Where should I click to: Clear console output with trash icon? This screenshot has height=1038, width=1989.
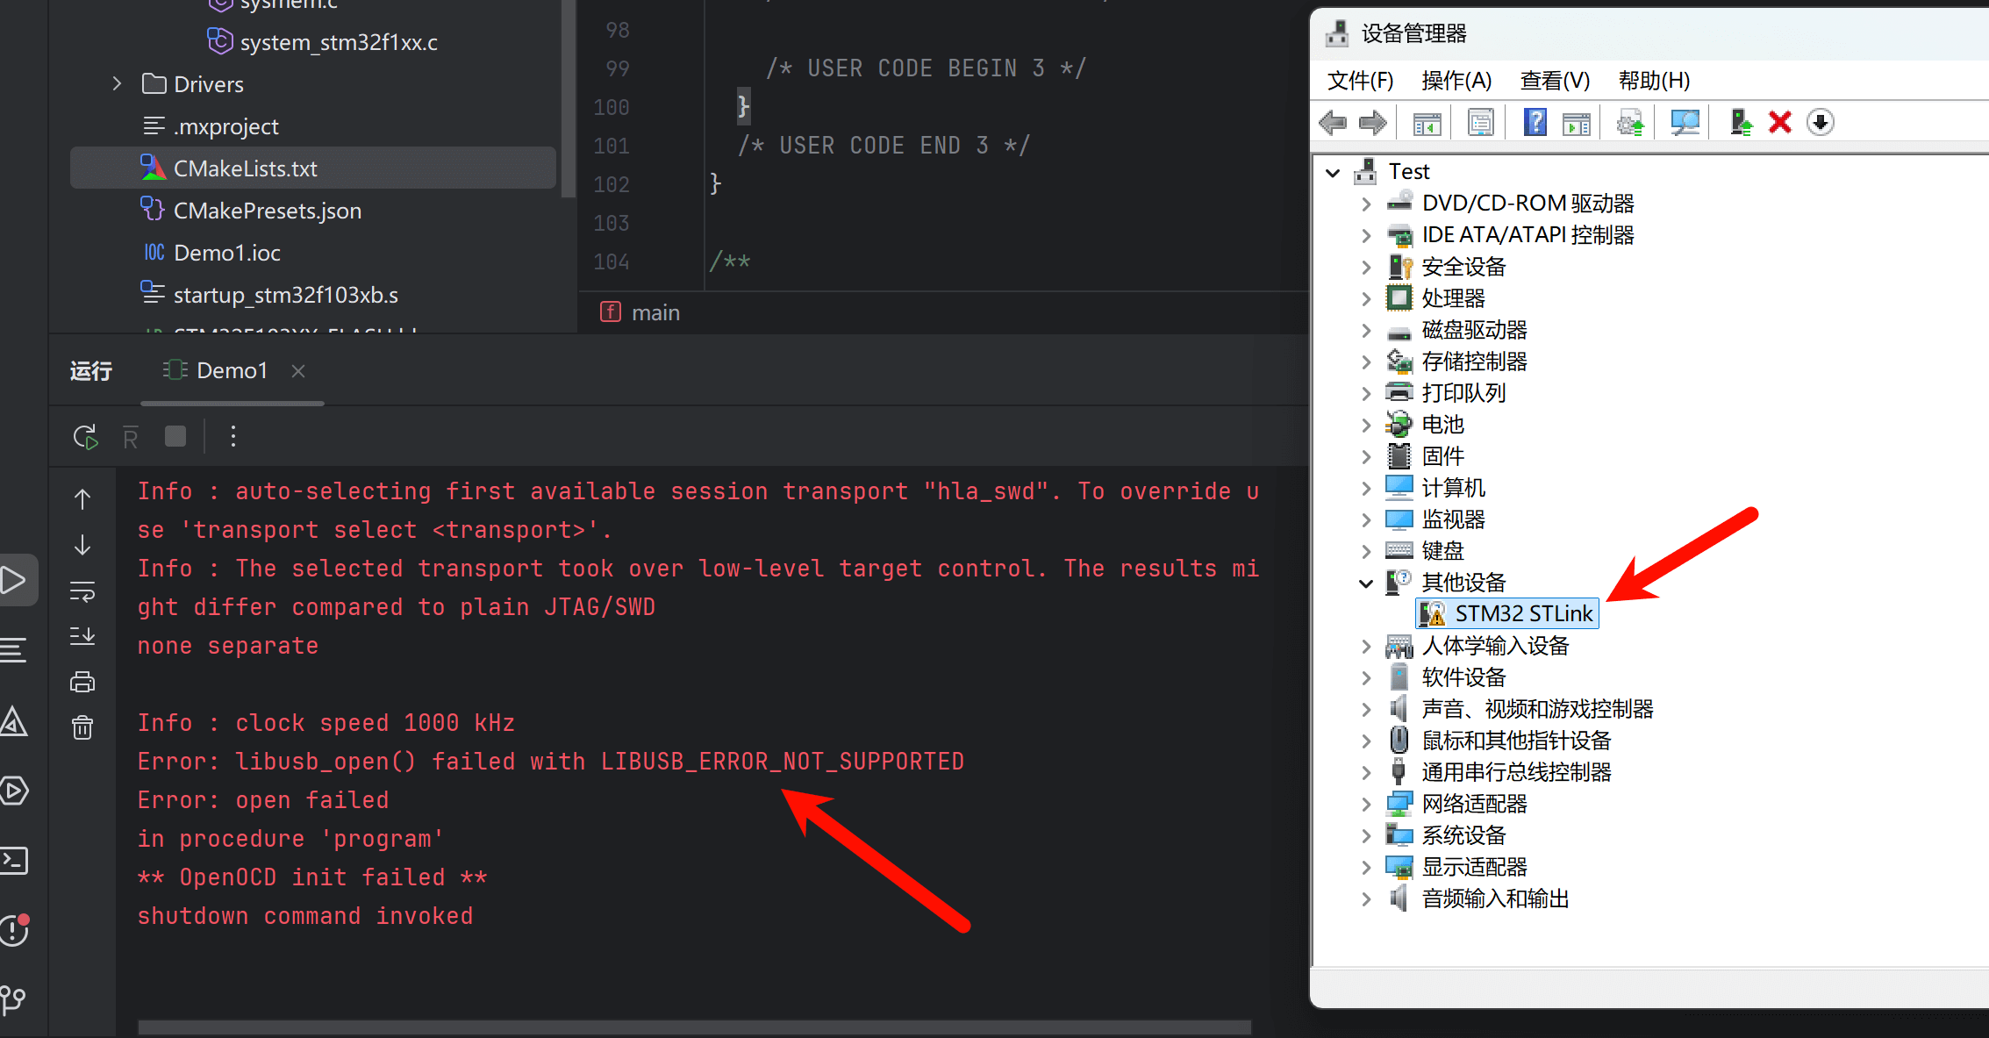coord(82,727)
